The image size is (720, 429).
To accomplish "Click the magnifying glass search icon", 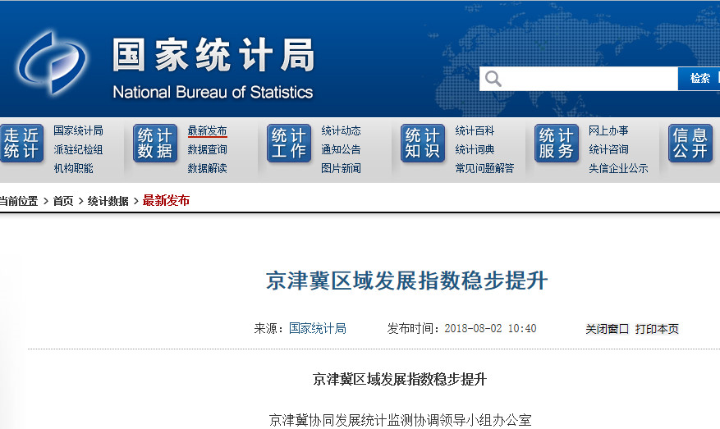I will (x=493, y=79).
